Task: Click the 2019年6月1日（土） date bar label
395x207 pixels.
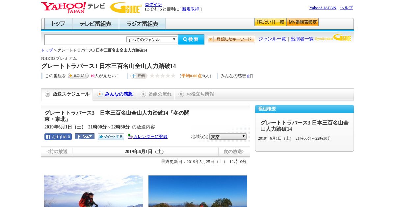Action: (x=145, y=151)
